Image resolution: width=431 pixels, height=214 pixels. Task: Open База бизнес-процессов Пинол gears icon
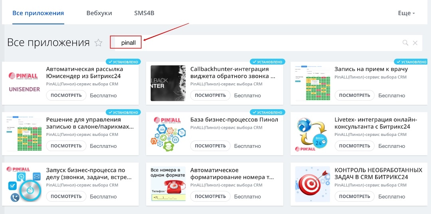coord(168,134)
